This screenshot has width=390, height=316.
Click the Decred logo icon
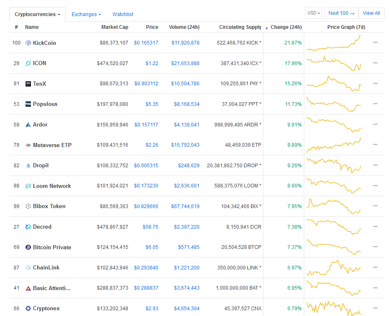pos(28,227)
